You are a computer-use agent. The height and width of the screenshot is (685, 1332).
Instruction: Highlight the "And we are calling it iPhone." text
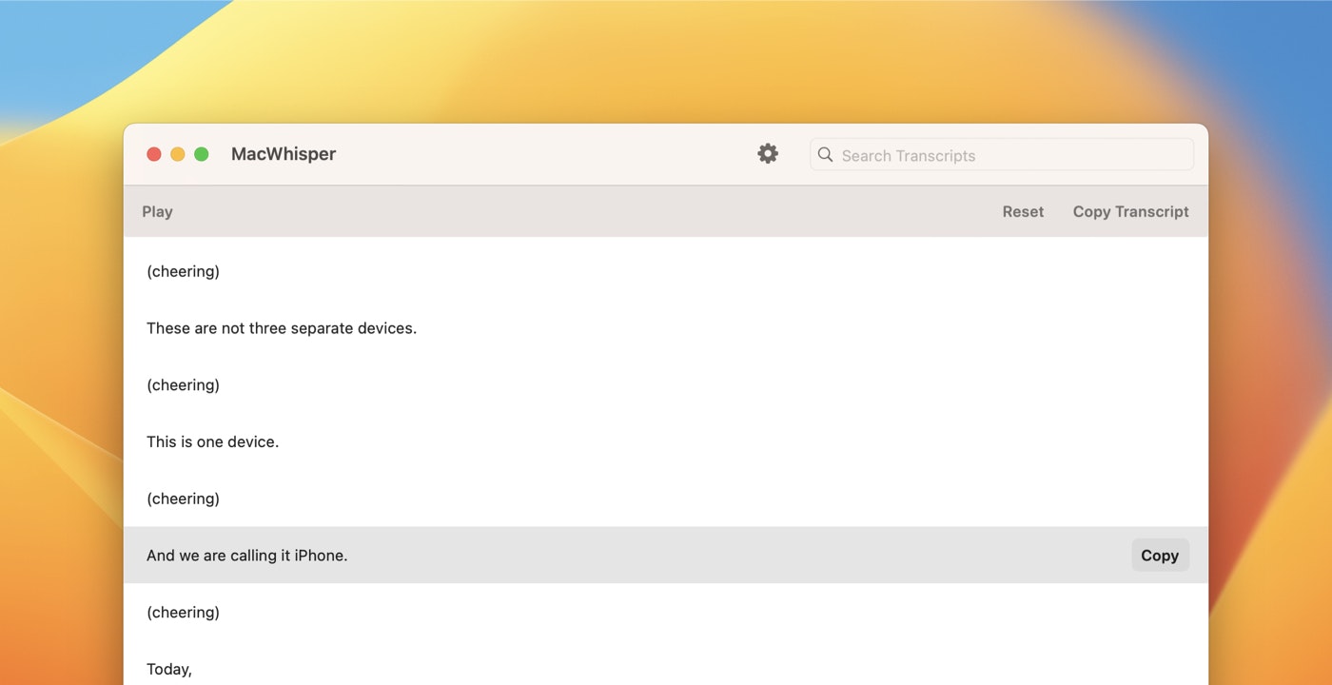(x=247, y=556)
